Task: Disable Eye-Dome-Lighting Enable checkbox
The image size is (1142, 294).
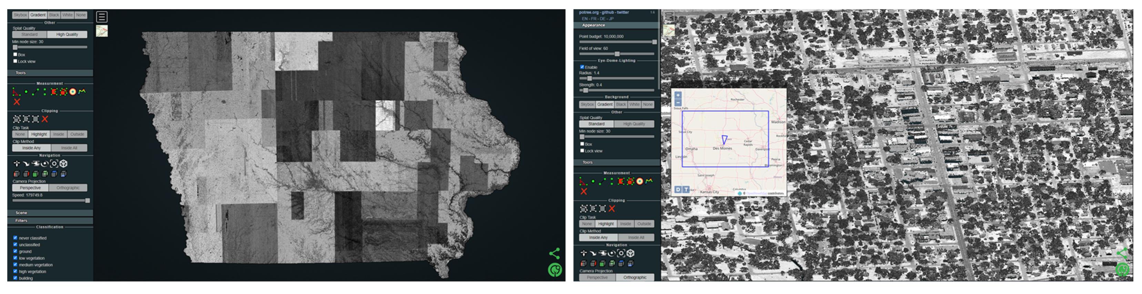Action: pos(582,67)
